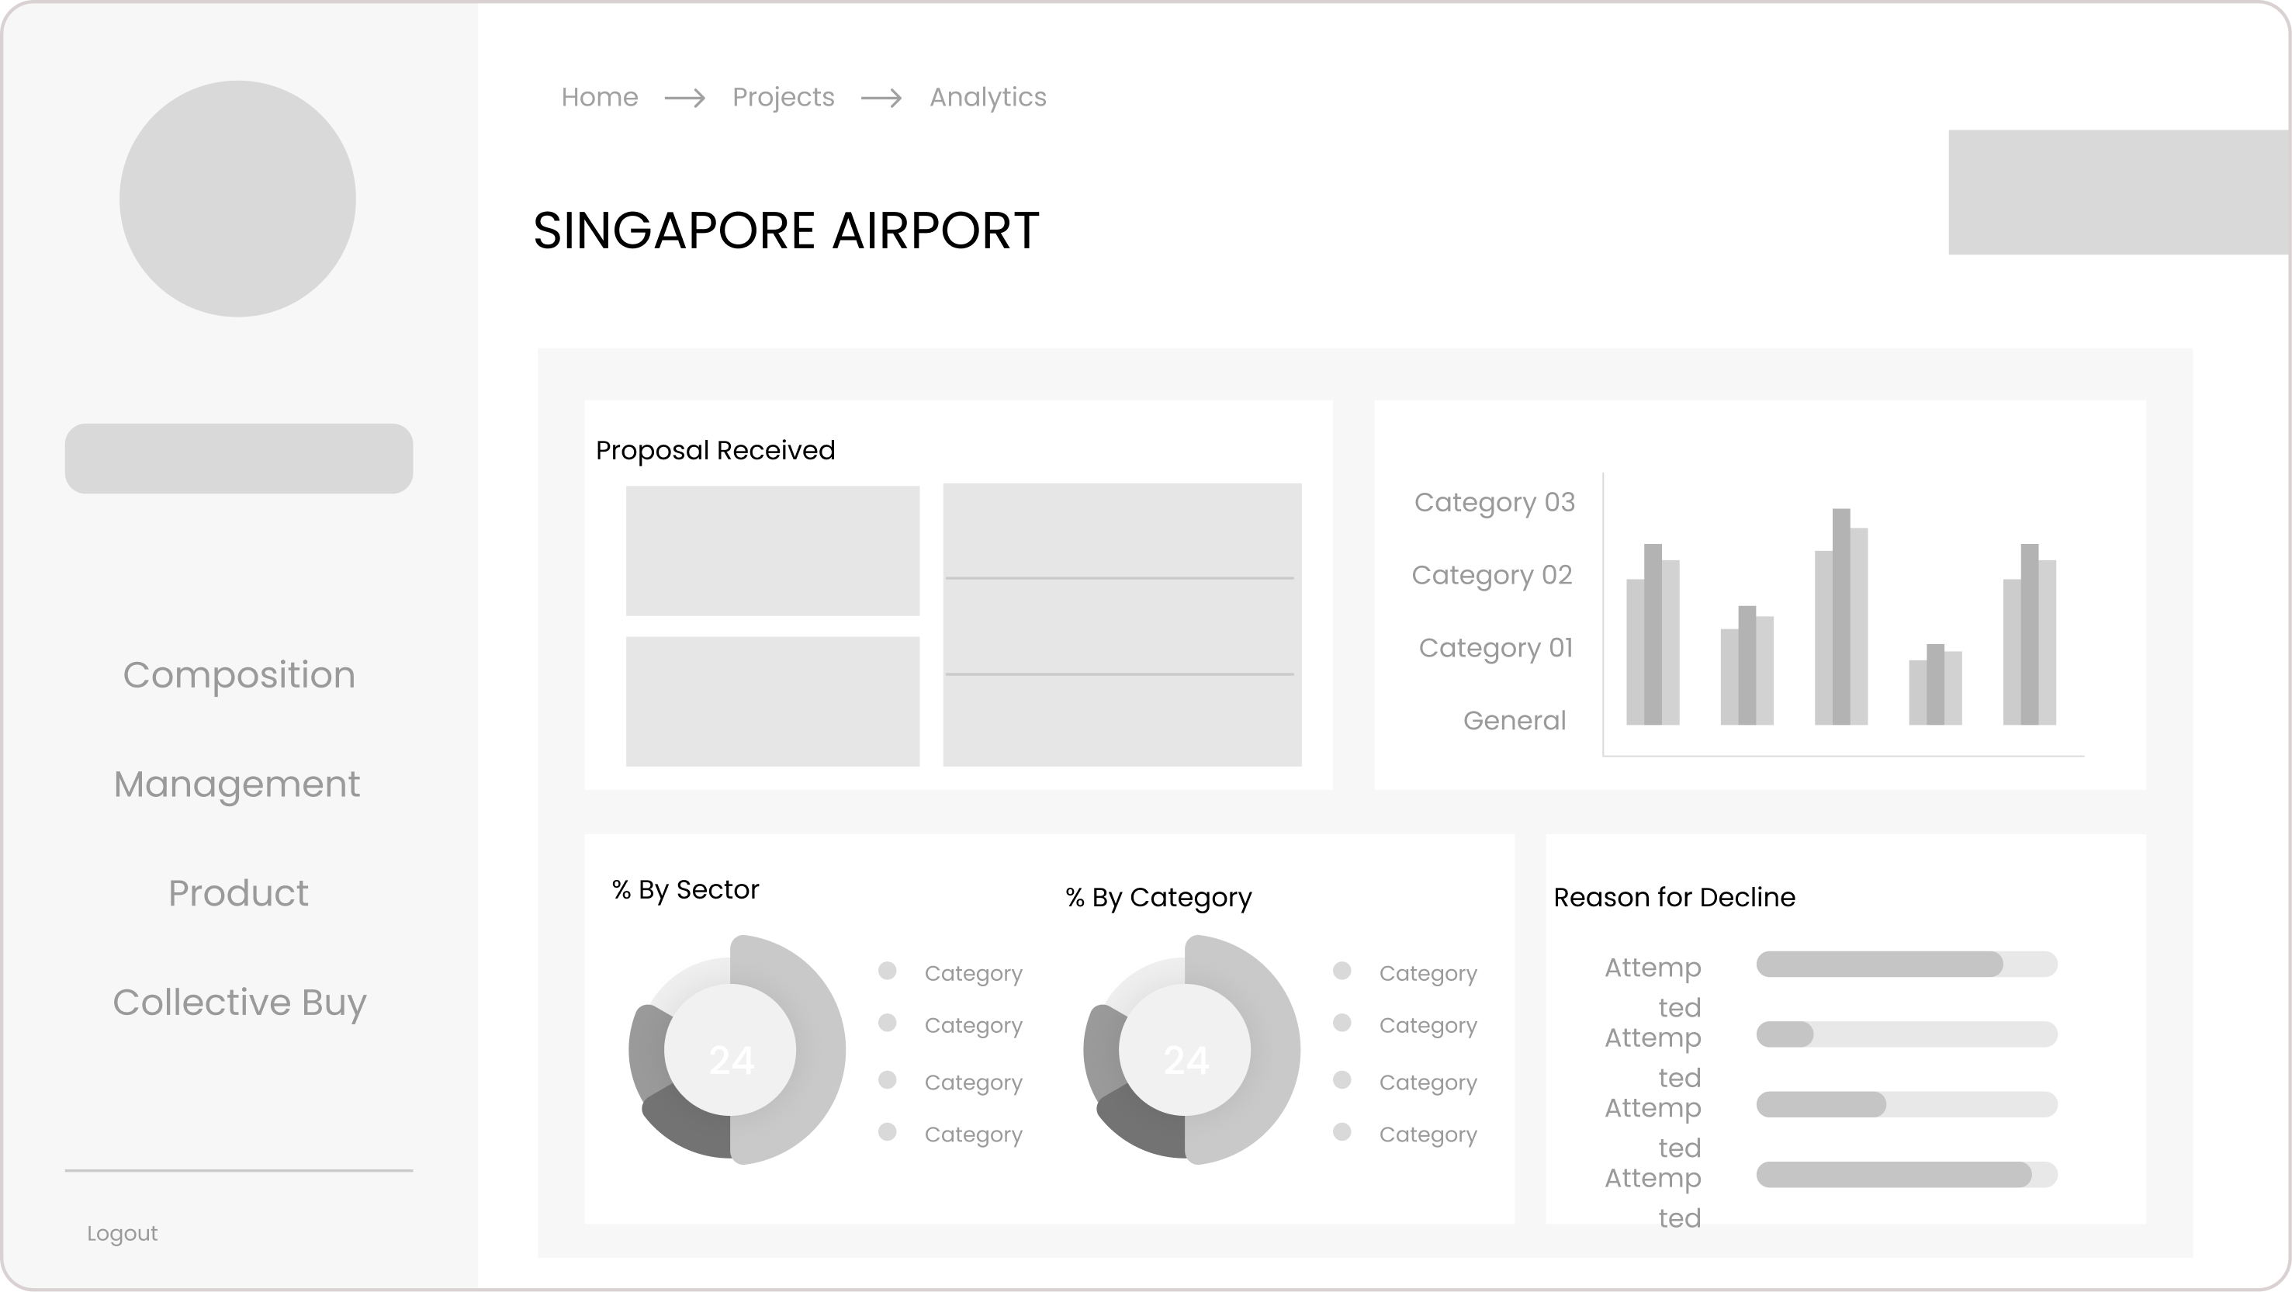Click the gray placeholder block in the header
The image size is (2292, 1292).
click(2120, 192)
